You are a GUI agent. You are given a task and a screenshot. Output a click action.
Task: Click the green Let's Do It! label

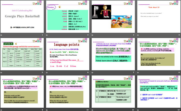click(x=8, y=44)
